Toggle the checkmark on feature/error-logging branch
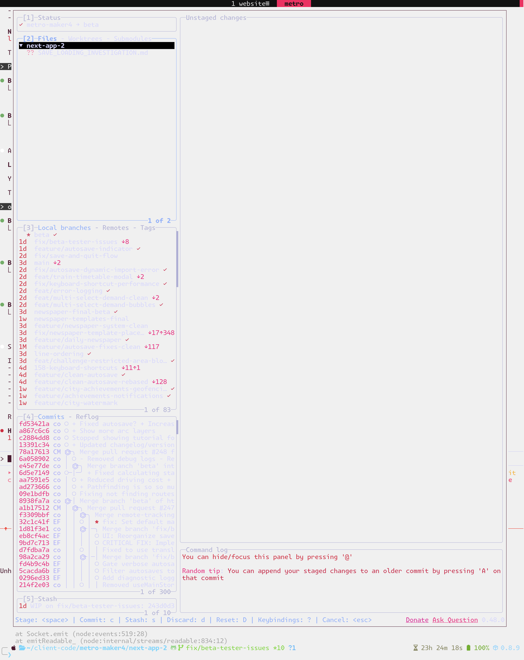 point(108,291)
